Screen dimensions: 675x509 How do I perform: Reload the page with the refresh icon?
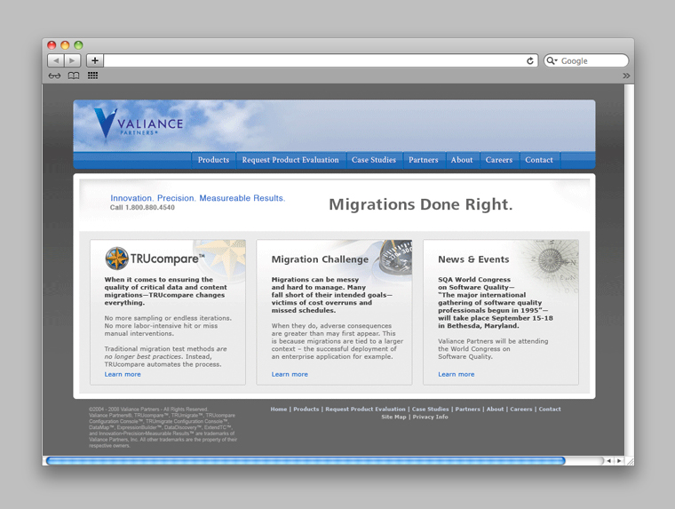click(x=530, y=61)
